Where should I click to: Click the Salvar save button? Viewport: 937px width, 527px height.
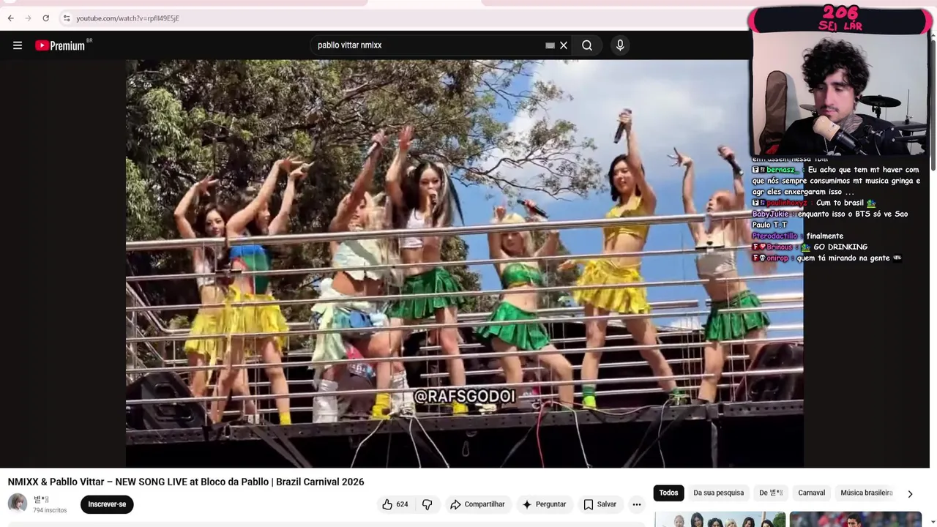[x=600, y=504]
